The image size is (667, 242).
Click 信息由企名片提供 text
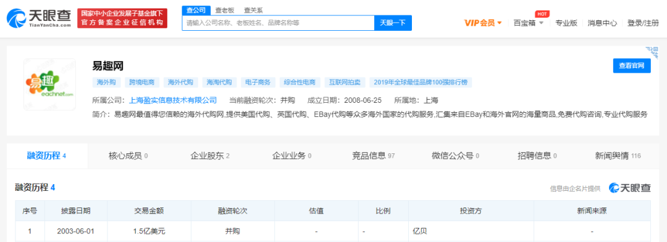[575, 188]
